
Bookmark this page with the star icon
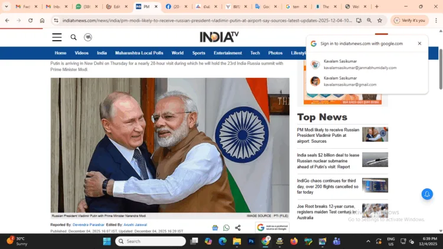coord(380,20)
